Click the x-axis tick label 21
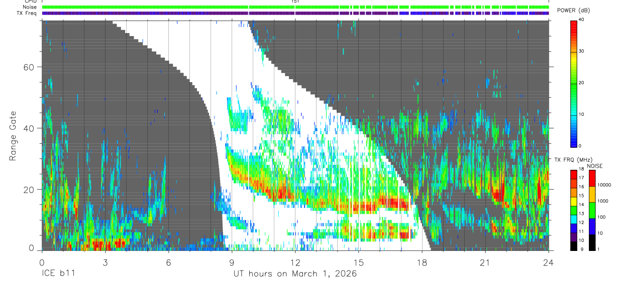 485,262
